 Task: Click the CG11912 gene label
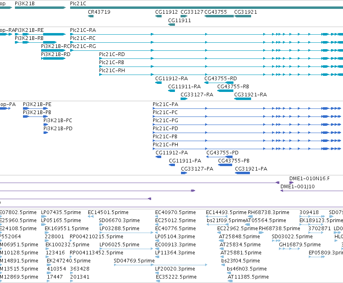click(x=166, y=12)
